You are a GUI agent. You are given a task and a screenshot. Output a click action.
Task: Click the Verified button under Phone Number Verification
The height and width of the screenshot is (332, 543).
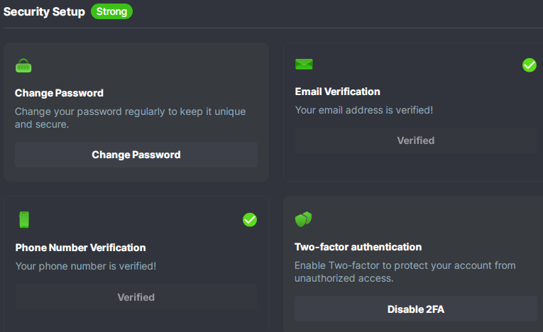coord(136,297)
